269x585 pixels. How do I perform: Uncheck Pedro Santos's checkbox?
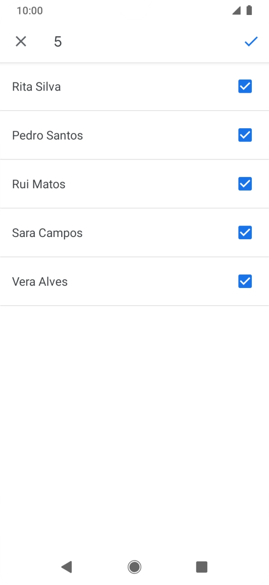click(245, 135)
